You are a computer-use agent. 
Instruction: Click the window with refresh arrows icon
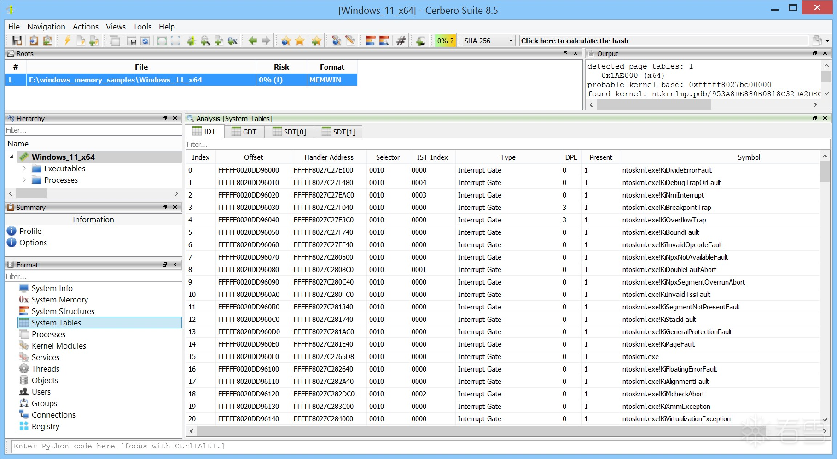point(145,41)
